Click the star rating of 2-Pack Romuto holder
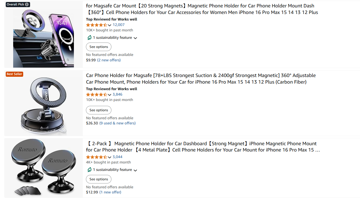360x198 pixels. click(x=97, y=157)
